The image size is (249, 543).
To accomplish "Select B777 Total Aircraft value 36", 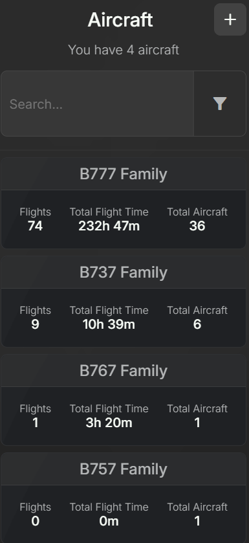I will click(197, 226).
